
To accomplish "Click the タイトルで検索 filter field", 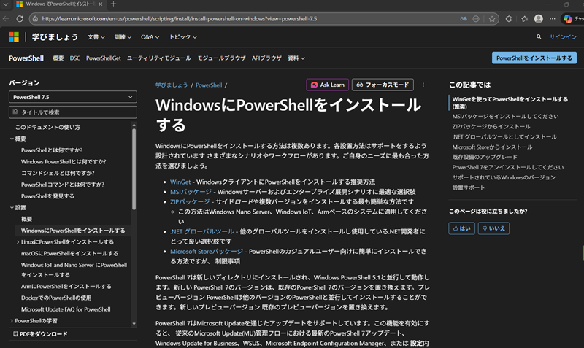I will click(72, 112).
